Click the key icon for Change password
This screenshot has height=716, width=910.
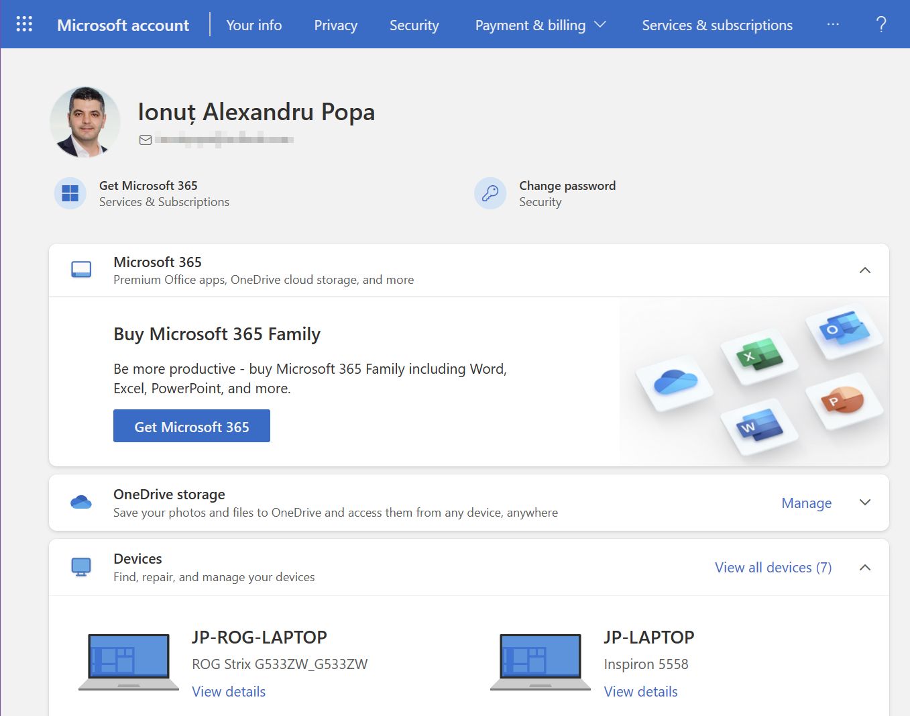click(x=490, y=193)
